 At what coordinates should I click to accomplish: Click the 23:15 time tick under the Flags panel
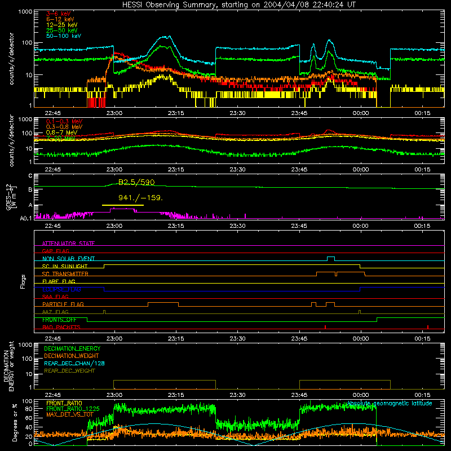tap(176, 338)
